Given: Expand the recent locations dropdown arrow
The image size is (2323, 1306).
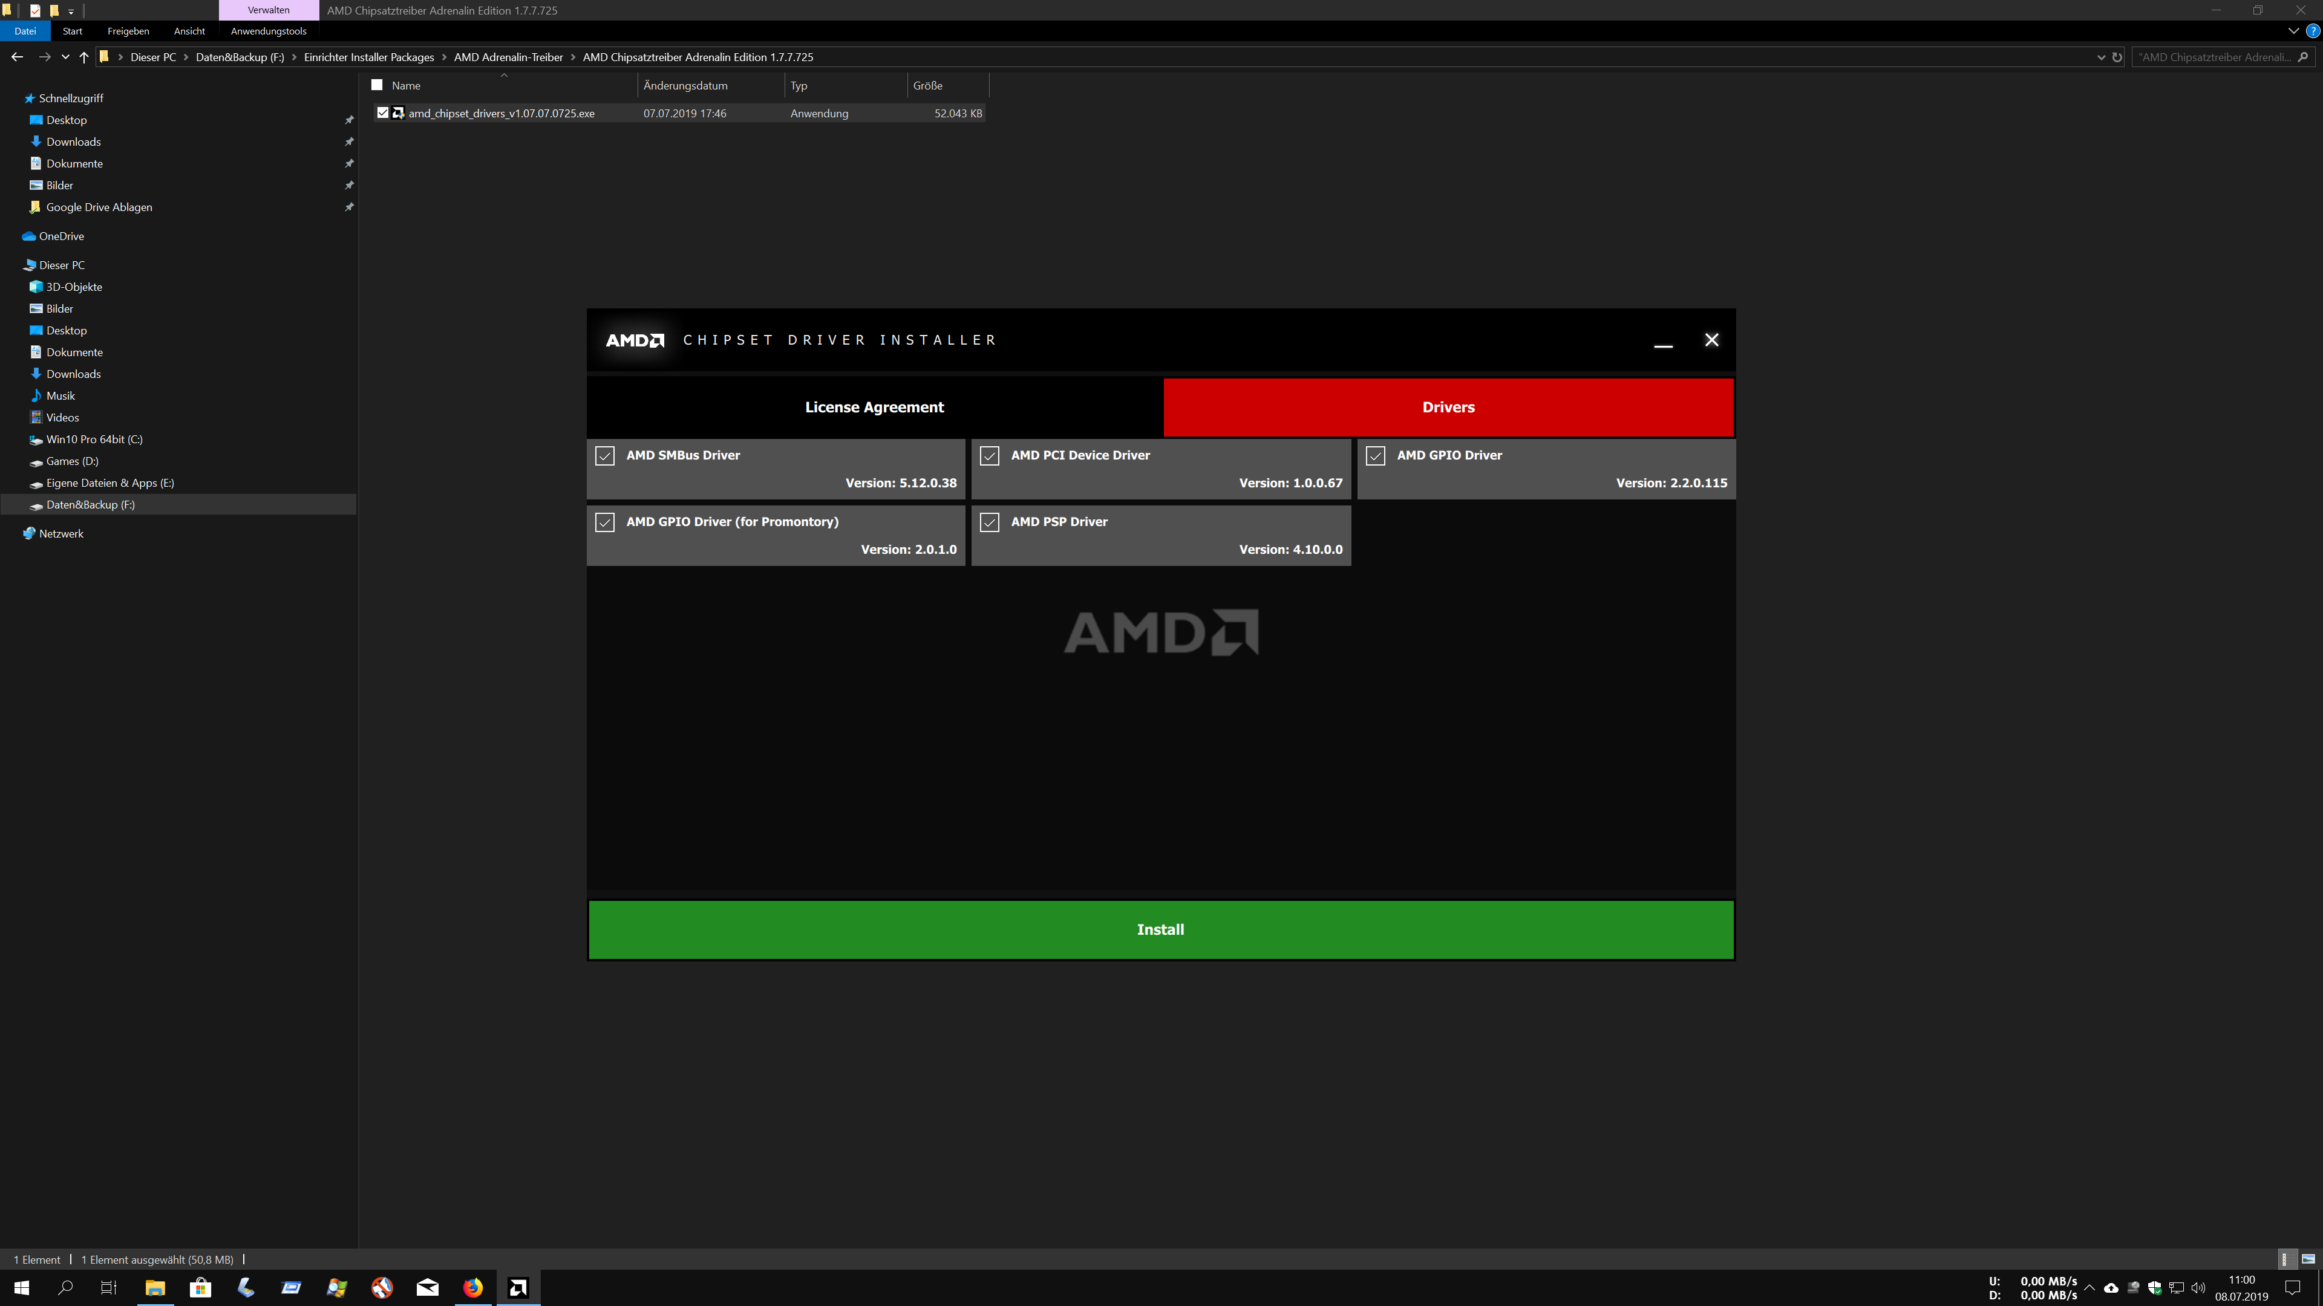Looking at the screenshot, I should pos(65,57).
